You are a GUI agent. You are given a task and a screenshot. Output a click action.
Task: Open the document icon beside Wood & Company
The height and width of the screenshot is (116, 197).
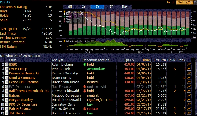tap(7, 78)
